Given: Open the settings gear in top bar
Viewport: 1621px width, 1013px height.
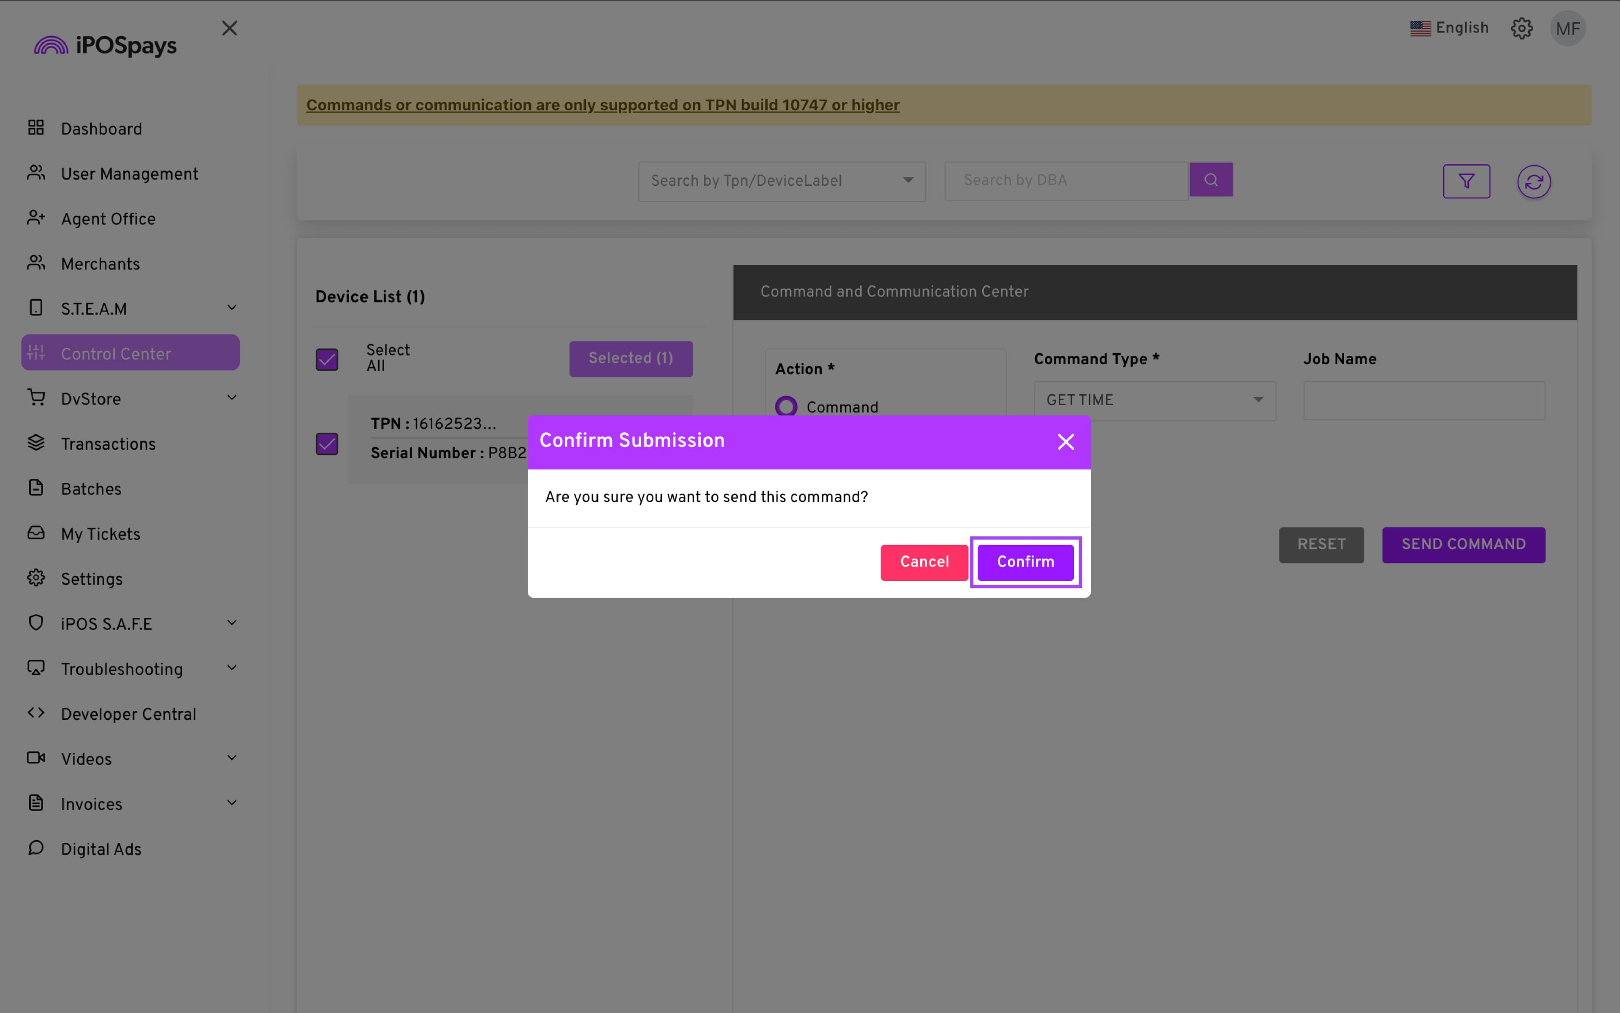Looking at the screenshot, I should coord(1521,28).
